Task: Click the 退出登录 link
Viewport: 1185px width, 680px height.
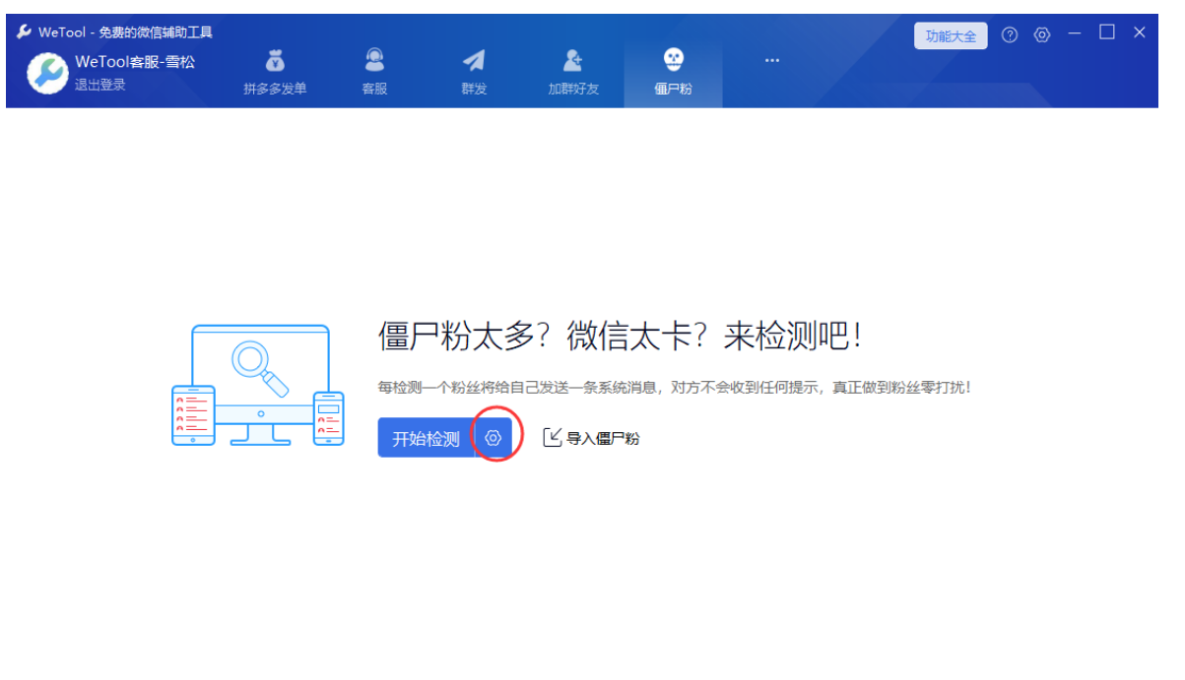Action: tap(100, 86)
